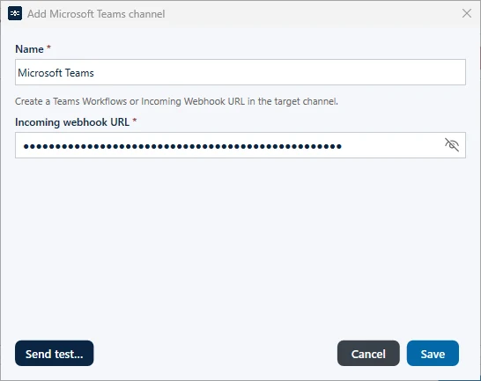This screenshot has width=481, height=381.
Task: Send a test notification
Action: click(x=54, y=353)
